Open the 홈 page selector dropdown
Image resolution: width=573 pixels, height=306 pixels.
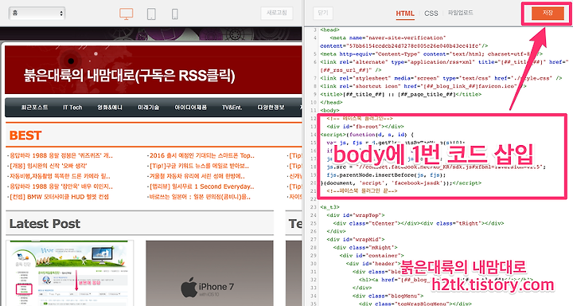[37, 14]
